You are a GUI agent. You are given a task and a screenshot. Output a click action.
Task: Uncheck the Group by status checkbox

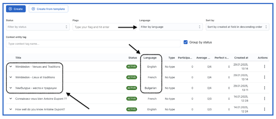click(185, 42)
